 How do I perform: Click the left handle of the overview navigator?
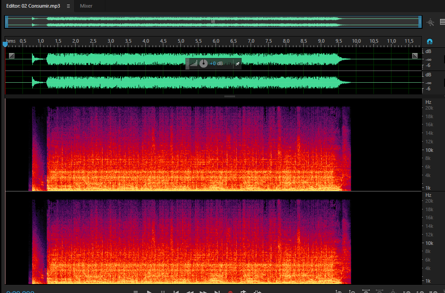[7, 22]
